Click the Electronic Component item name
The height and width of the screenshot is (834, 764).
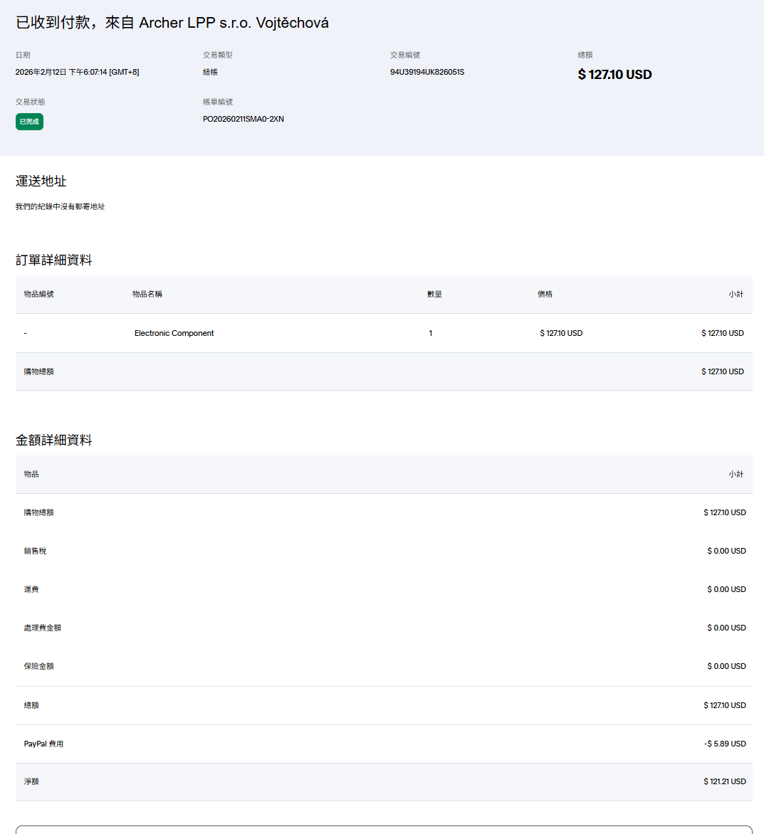pyautogui.click(x=174, y=333)
